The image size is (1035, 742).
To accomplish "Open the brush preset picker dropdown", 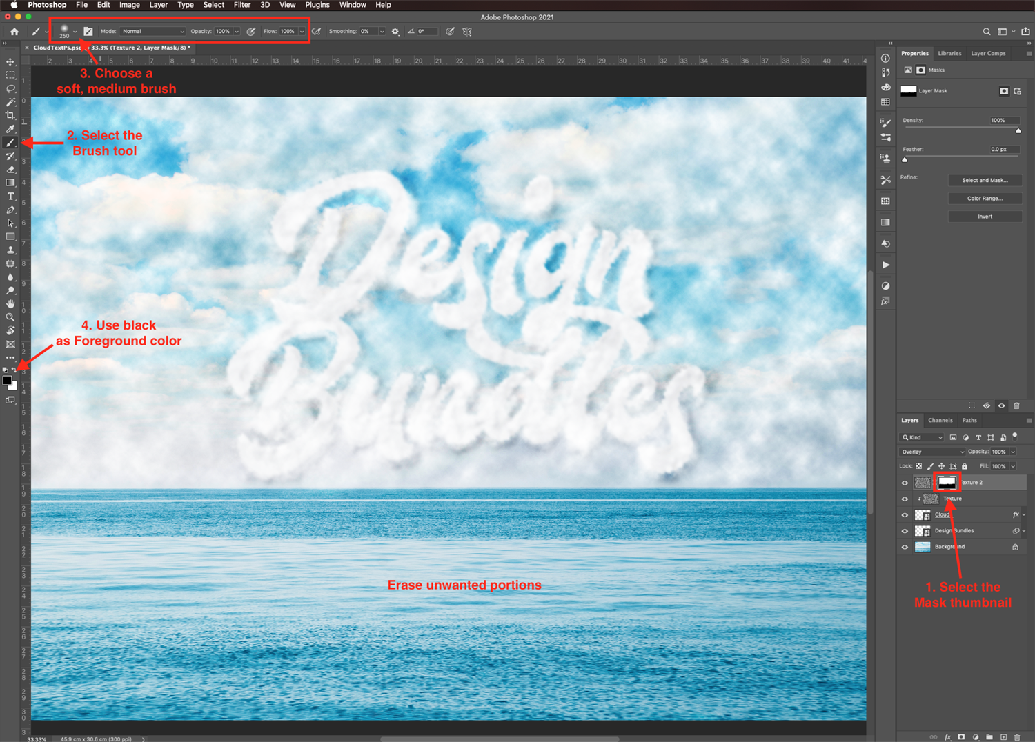I will pos(75,32).
